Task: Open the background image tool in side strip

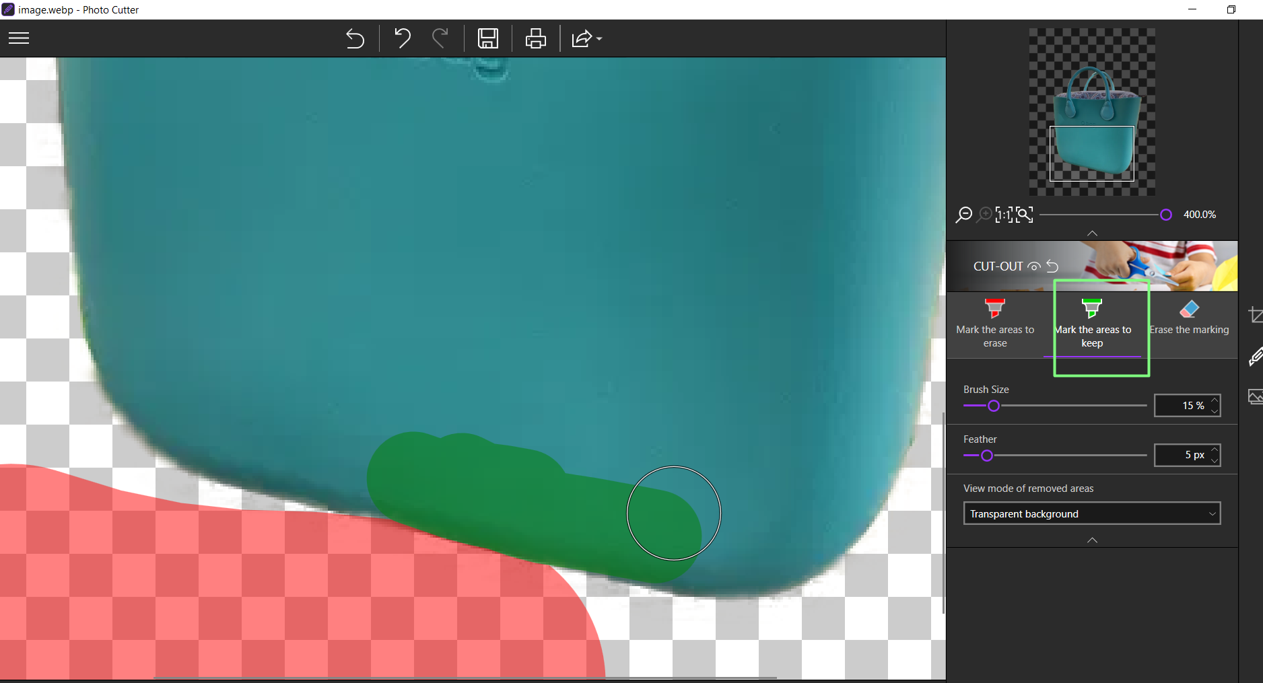Action: pyautogui.click(x=1255, y=397)
